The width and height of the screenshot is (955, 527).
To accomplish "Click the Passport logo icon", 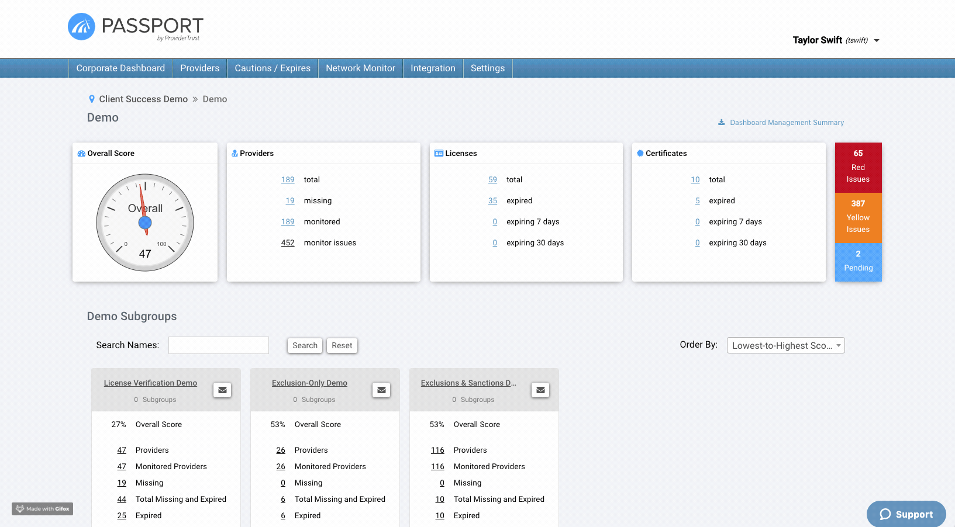I will click(81, 27).
